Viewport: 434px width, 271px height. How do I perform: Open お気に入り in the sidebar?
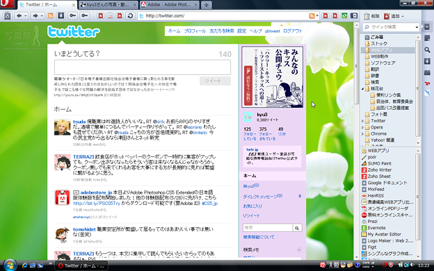click(252, 206)
